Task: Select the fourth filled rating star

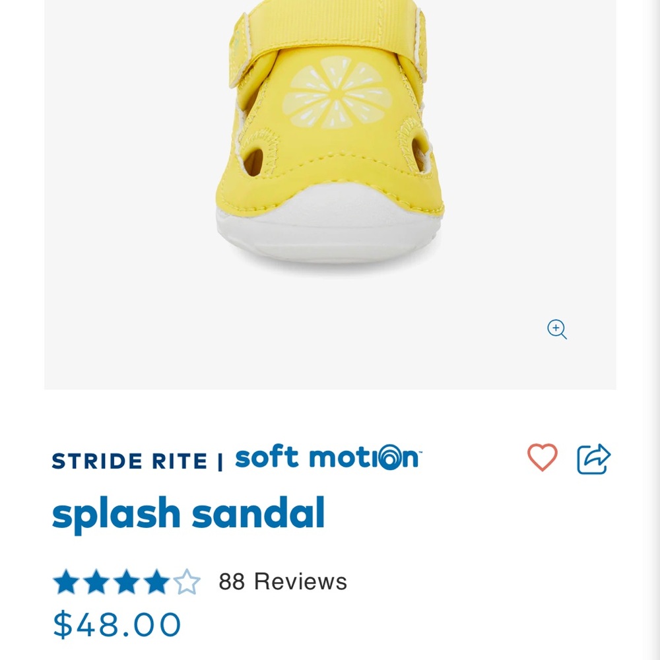Action: click(x=156, y=581)
